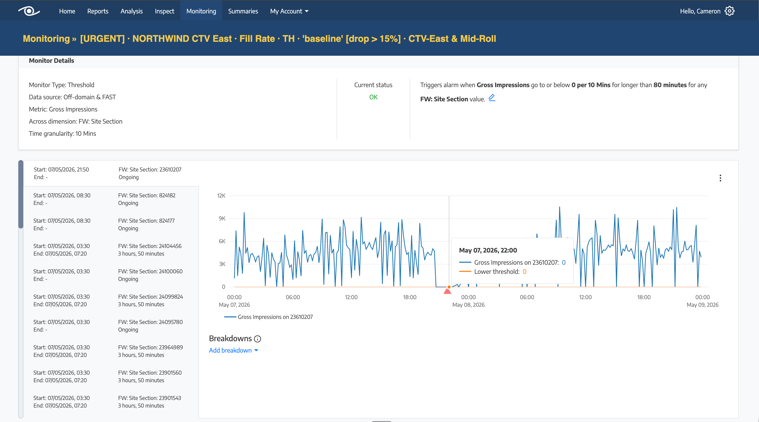The image size is (759, 422).
Task: Click the red alarm triangle marker
Action: point(447,291)
